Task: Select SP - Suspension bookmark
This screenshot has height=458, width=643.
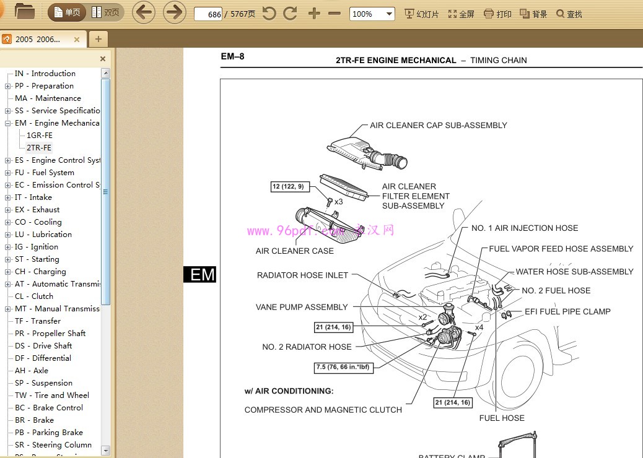Action: coord(43,382)
